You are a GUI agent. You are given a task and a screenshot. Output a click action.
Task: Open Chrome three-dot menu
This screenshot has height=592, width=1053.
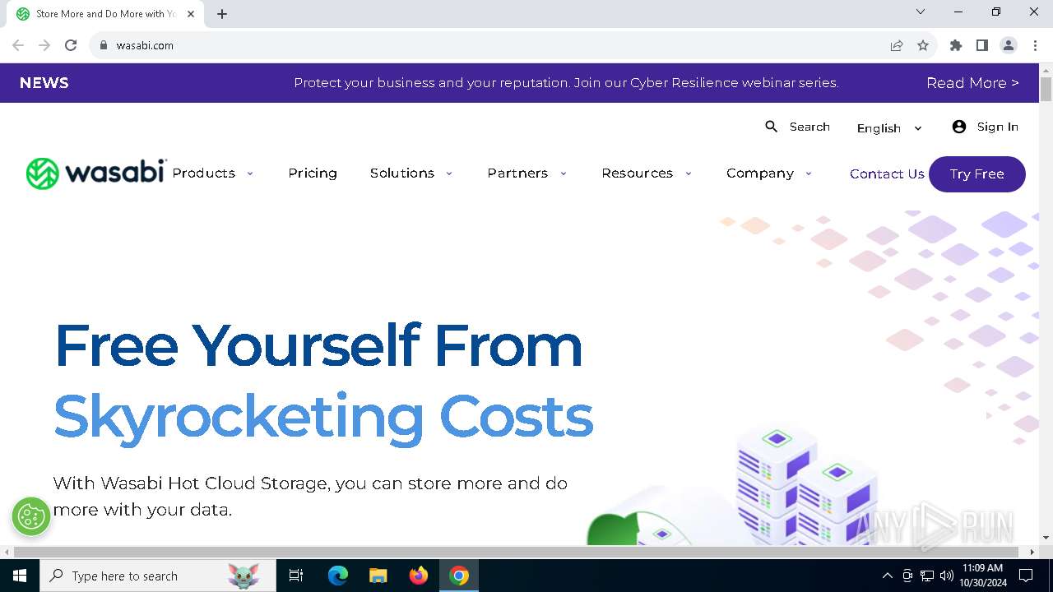[x=1035, y=45]
